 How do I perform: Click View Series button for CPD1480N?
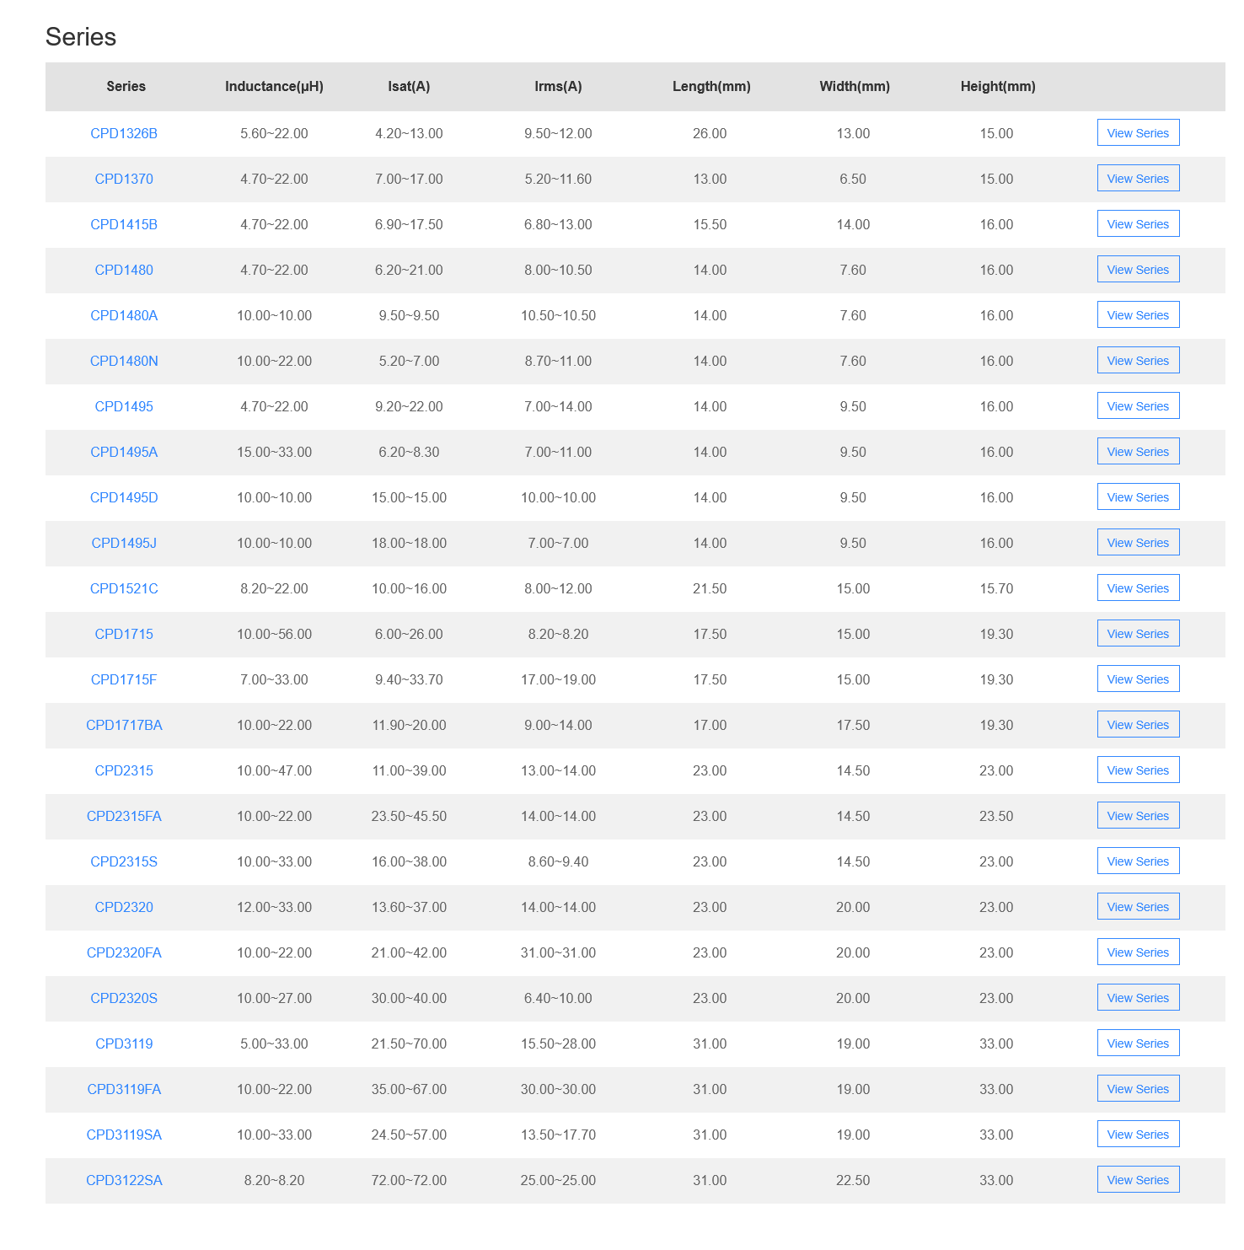[x=1138, y=360]
